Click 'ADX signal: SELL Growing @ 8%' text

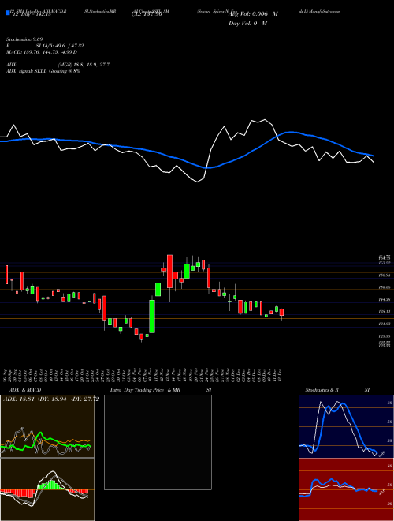coord(43,71)
